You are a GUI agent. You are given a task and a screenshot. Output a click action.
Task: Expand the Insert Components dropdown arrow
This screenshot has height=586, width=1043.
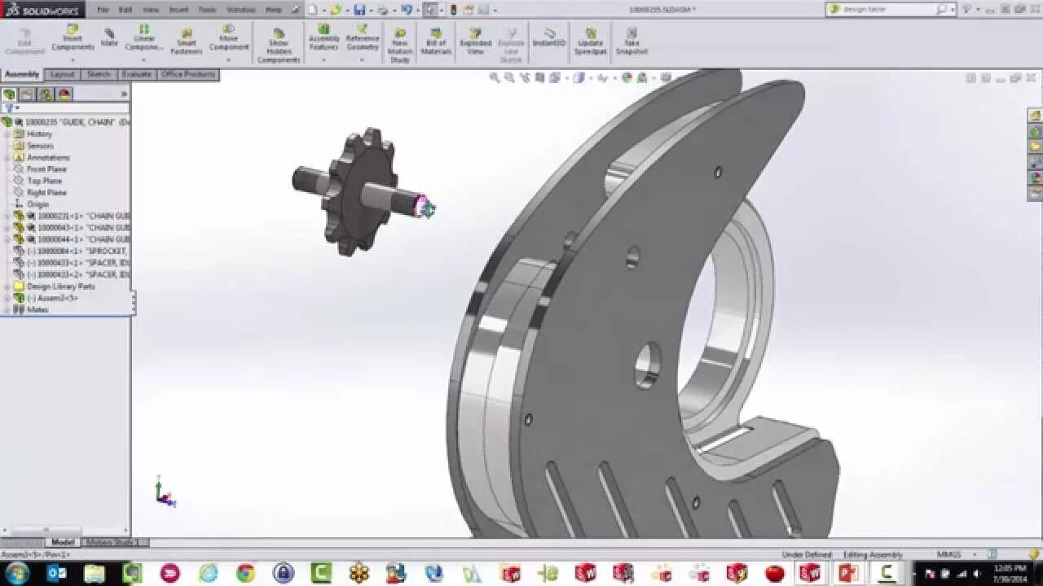[73, 60]
